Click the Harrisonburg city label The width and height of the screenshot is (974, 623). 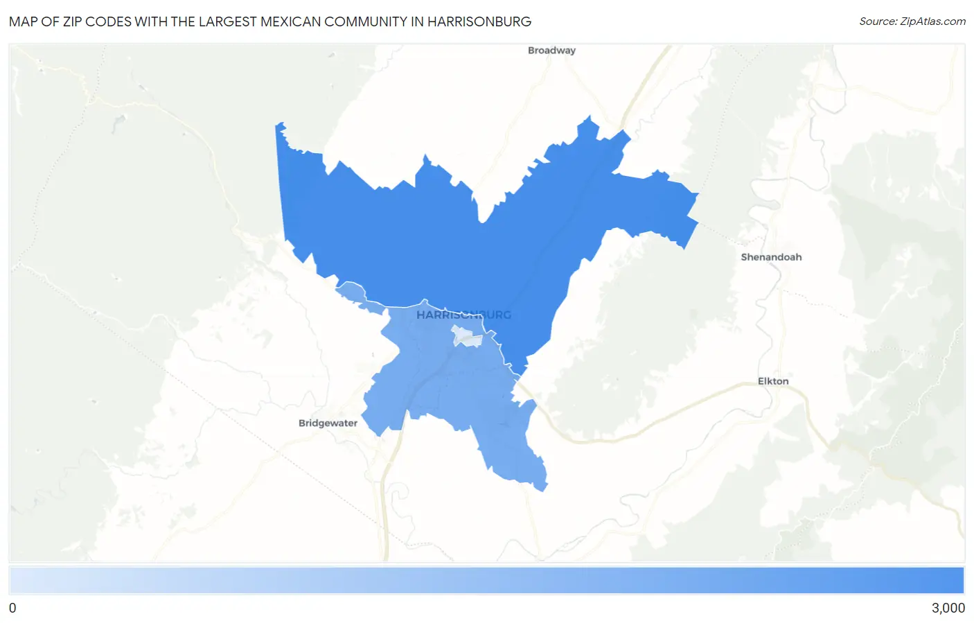463,315
